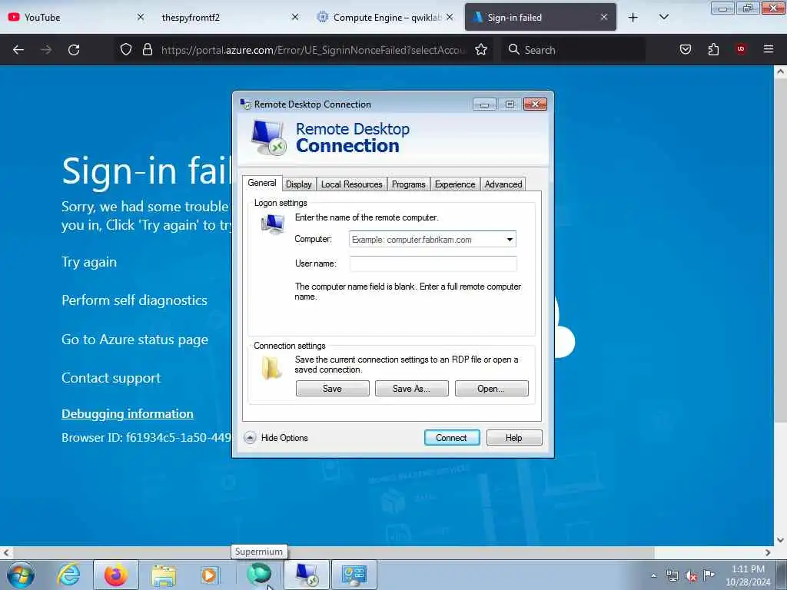
Task: Click the Firefox Search box
Action: pyautogui.click(x=573, y=50)
